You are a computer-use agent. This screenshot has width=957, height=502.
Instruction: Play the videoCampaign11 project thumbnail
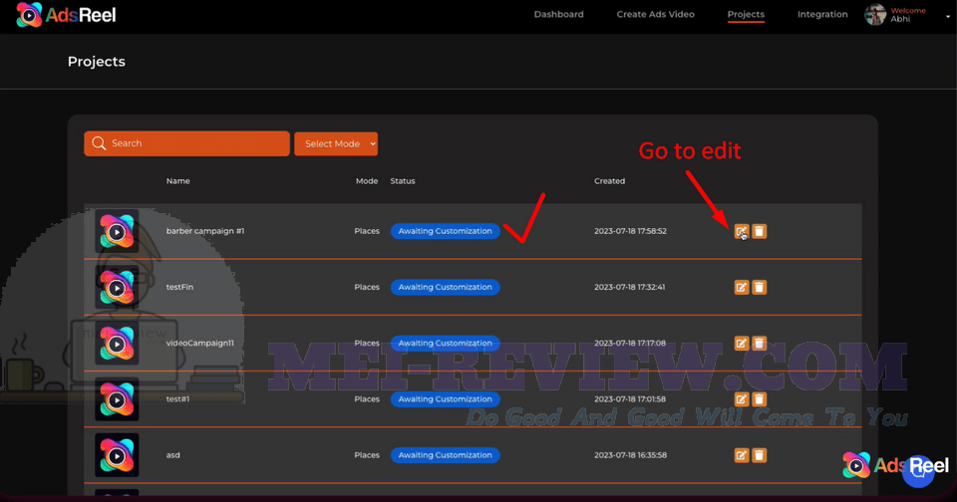pyautogui.click(x=117, y=344)
